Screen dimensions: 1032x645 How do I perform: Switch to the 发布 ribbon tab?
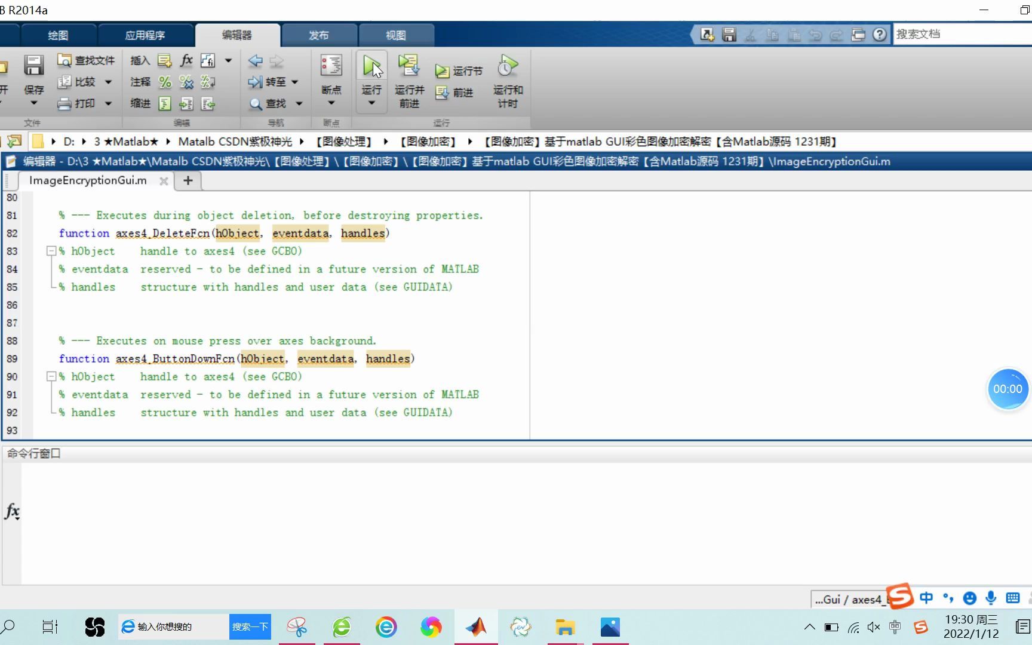(319, 35)
